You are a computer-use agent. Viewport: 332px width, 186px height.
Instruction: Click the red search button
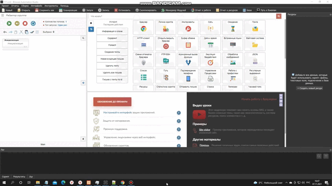coord(279,16)
